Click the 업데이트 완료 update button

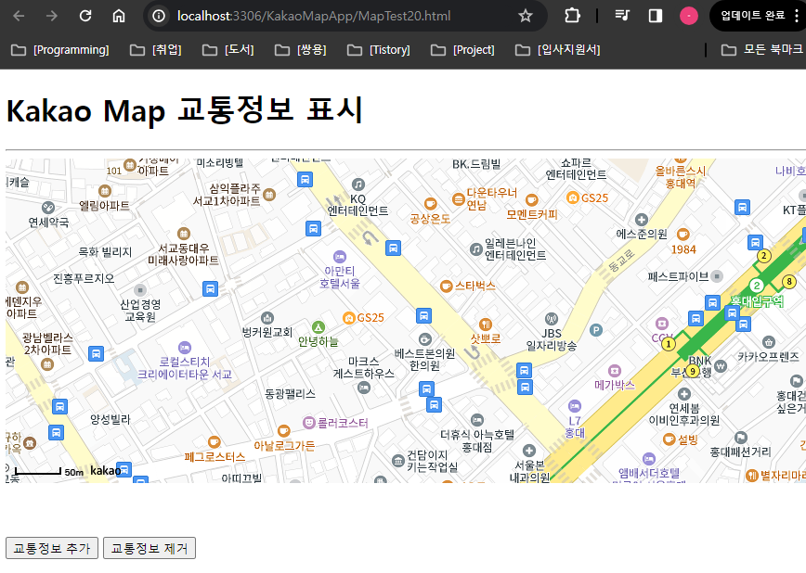[x=752, y=16]
